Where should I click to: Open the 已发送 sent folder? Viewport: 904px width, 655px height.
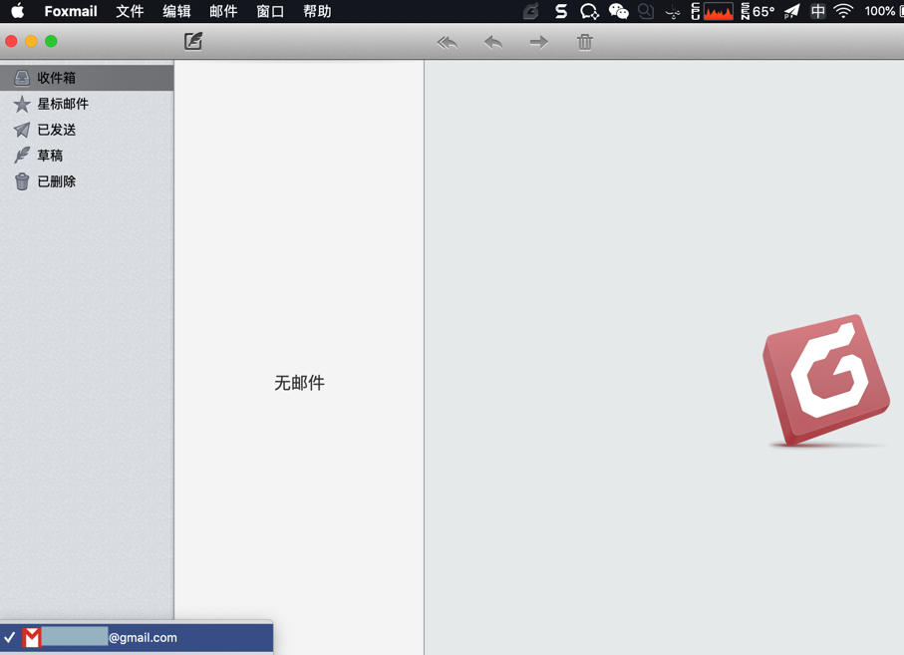coord(87,130)
